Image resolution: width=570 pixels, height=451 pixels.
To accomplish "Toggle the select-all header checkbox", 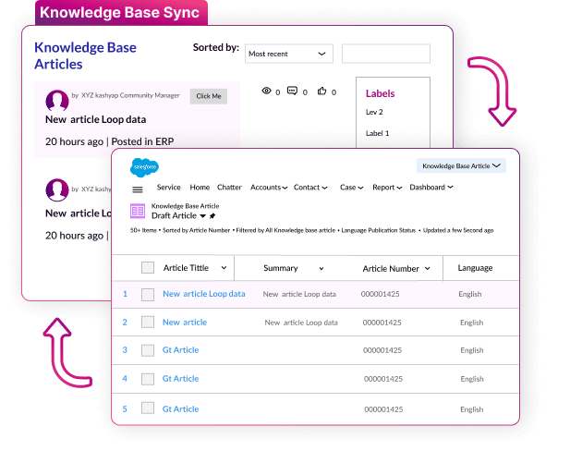I will (148, 268).
